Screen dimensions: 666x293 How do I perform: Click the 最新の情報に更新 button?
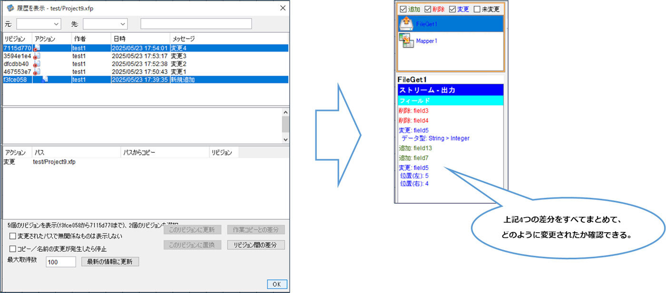pyautogui.click(x=110, y=262)
